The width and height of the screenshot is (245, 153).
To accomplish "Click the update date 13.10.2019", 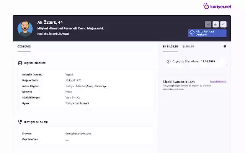I will (208, 61).
